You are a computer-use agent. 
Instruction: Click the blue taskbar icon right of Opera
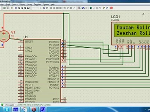point(43,110)
